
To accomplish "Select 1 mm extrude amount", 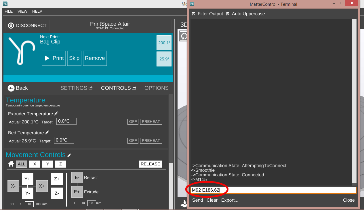I will 75,203.
